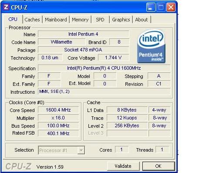Click the empty Level 3 cache field
Screen dimensions: 223x173
coord(127,133)
